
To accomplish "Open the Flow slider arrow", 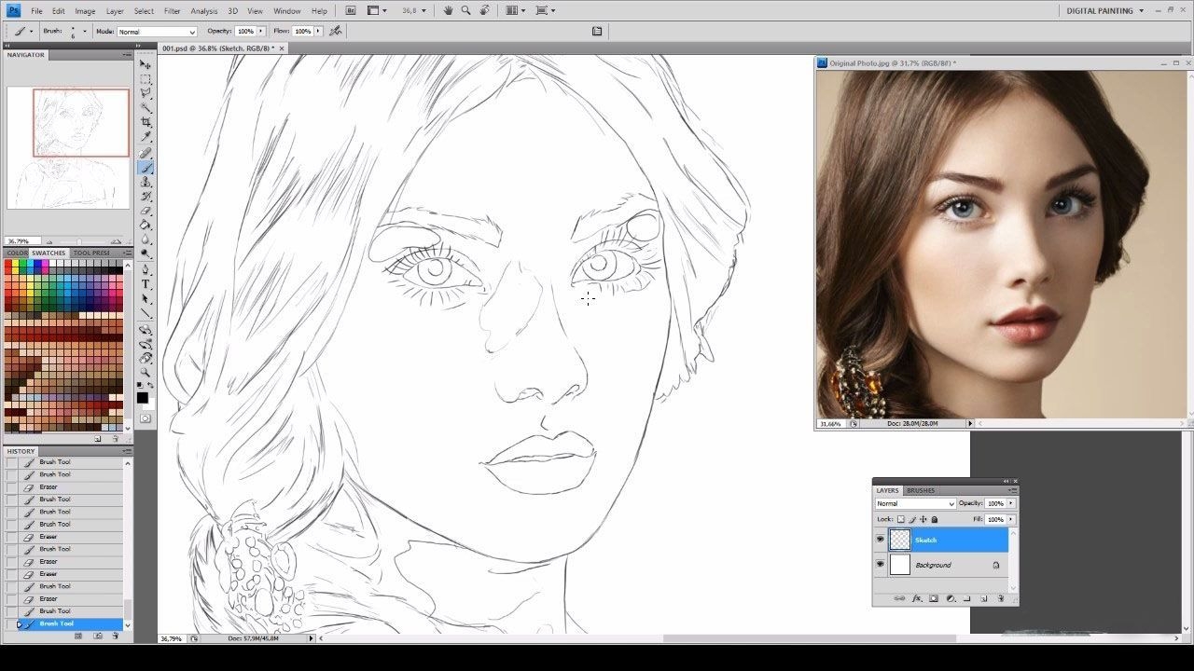I will click(319, 31).
